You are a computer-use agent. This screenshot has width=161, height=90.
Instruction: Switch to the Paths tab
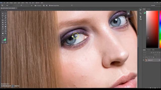pos(153,50)
